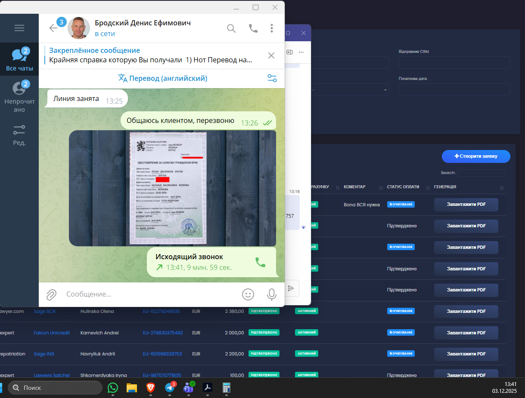This screenshot has width=525, height=398.
Task: Click ПІДТВЕРДЖЕНО badge in Karnevich Andrei row
Action: point(264,332)
